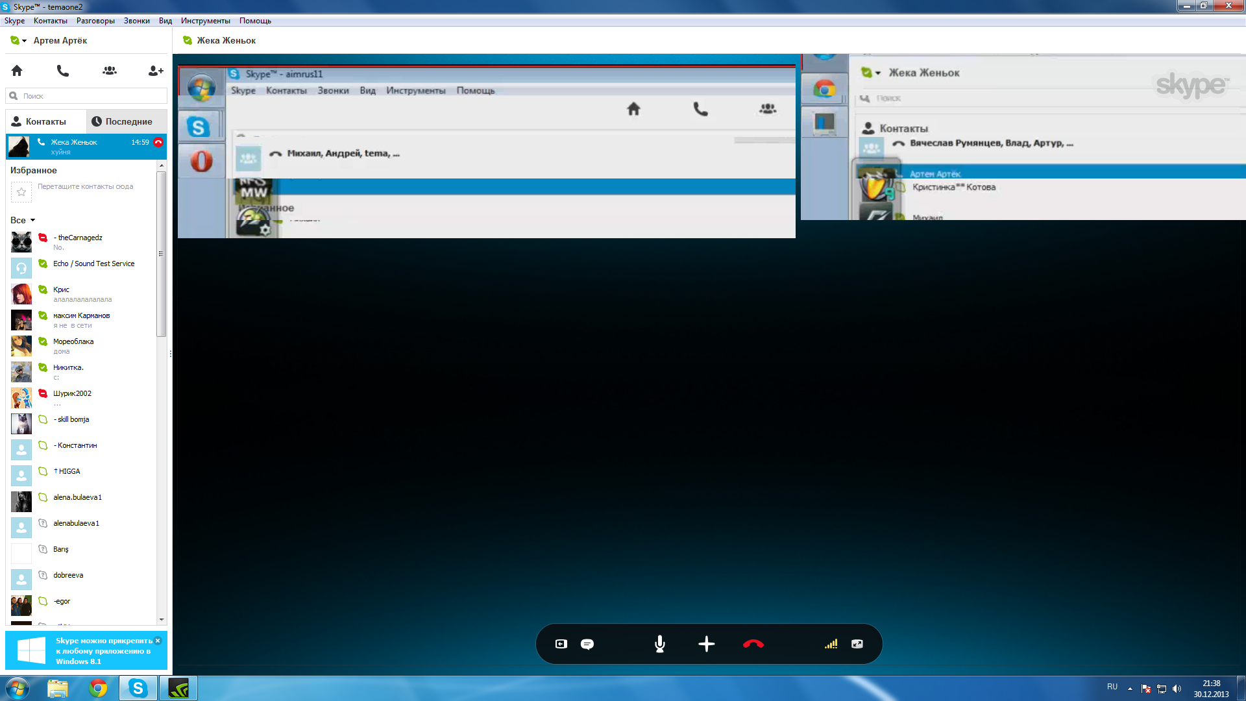Open Windows Explorer from taskbar
The width and height of the screenshot is (1246, 701).
click(58, 688)
